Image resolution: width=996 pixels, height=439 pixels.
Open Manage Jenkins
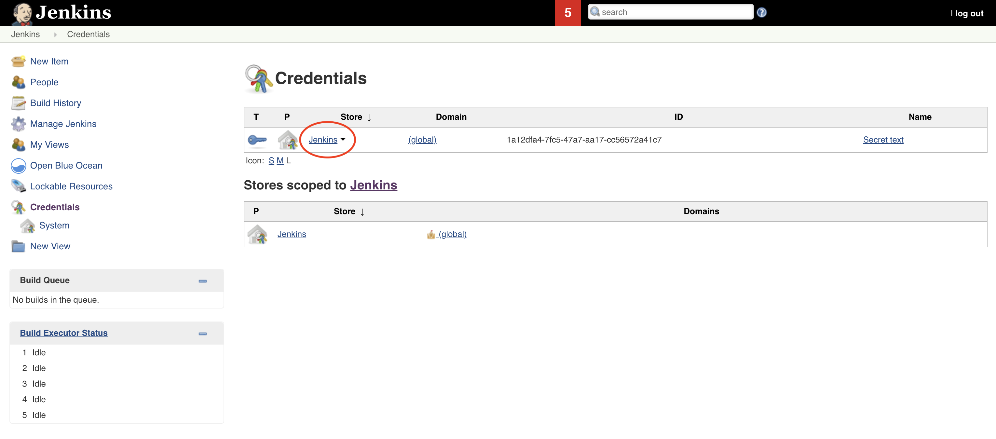(x=63, y=124)
